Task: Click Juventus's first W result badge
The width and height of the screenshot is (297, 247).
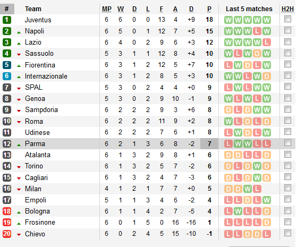Action: pos(228,20)
